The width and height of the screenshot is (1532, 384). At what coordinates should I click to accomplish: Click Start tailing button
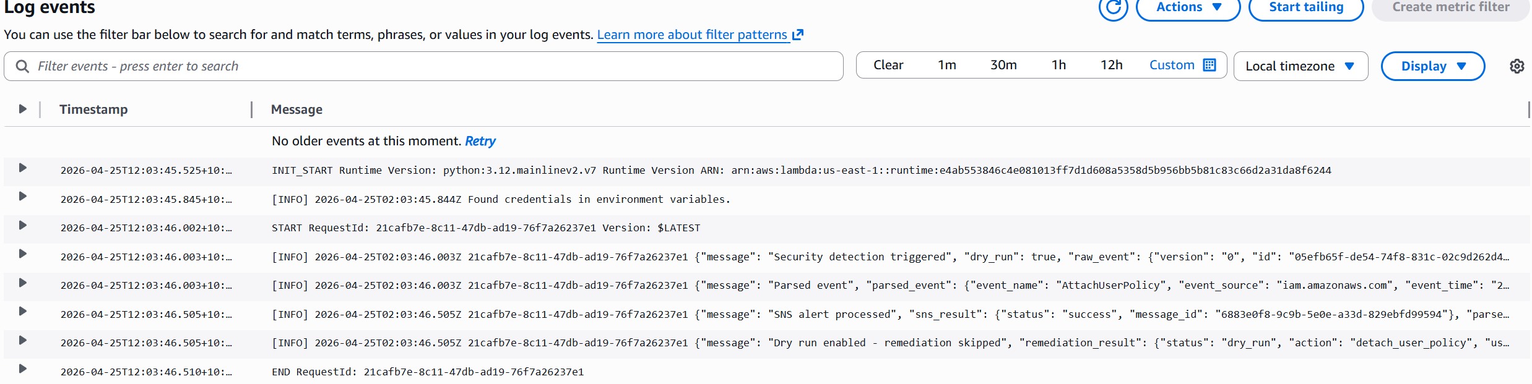coord(1306,7)
